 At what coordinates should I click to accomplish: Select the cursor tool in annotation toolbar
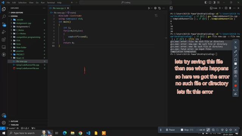click(235, 47)
